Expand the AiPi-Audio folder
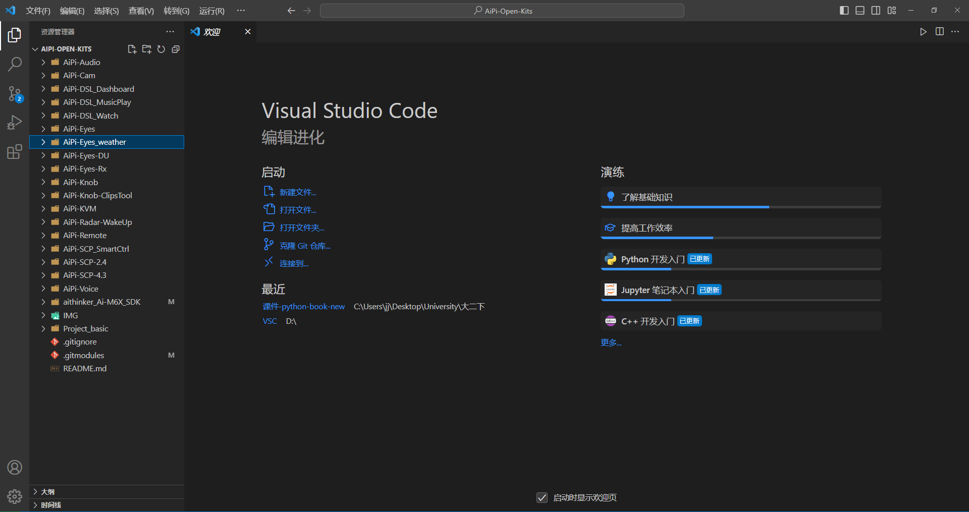The width and height of the screenshot is (969, 512). [x=107, y=62]
